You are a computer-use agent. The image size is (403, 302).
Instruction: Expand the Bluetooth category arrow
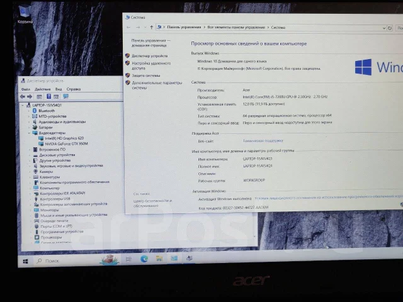[x=28, y=111]
